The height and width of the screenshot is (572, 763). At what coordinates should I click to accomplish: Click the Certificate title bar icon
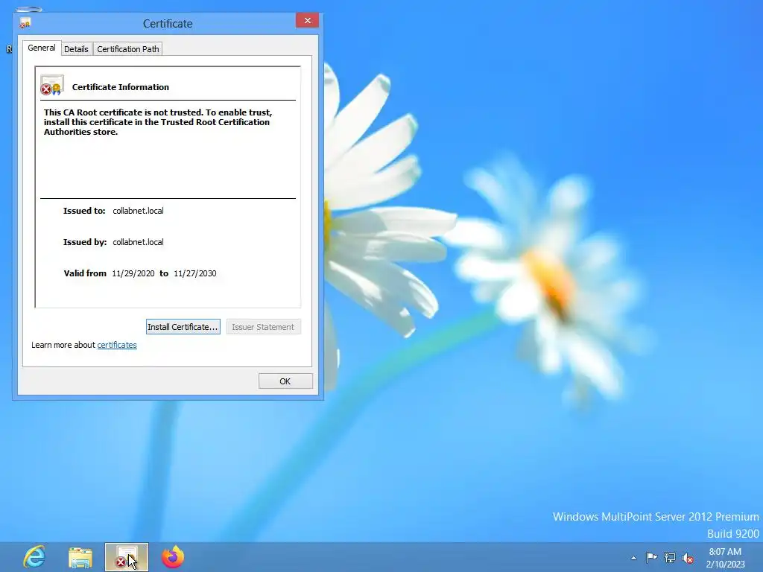tap(25, 23)
